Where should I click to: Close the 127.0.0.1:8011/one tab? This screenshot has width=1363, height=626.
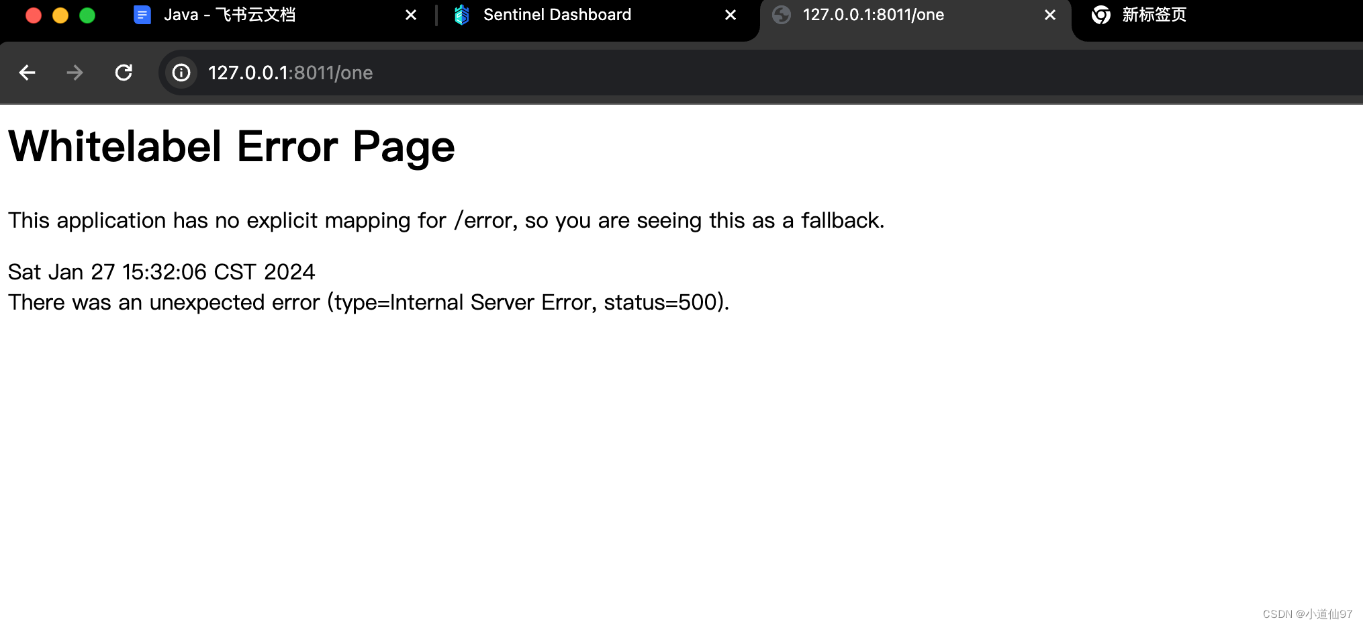[x=1050, y=15]
